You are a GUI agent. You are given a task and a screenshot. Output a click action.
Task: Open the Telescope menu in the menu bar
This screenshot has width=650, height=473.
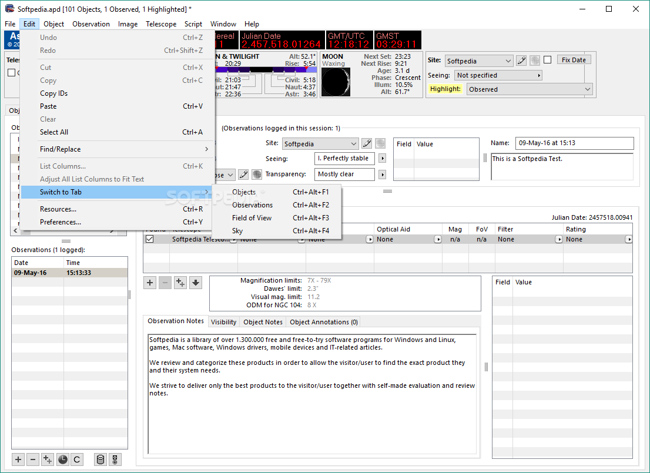pos(161,24)
